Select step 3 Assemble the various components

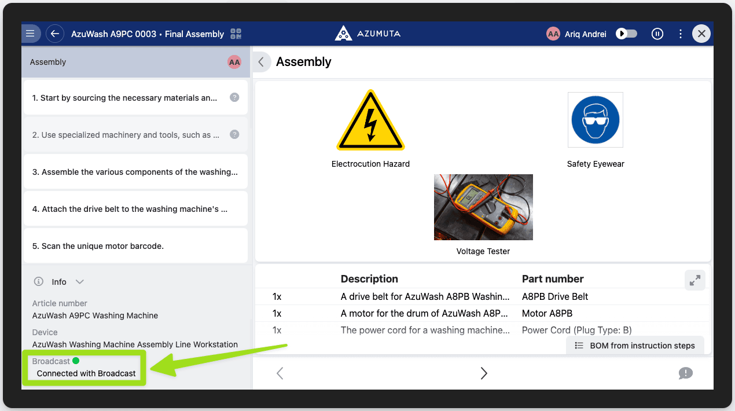tap(135, 172)
